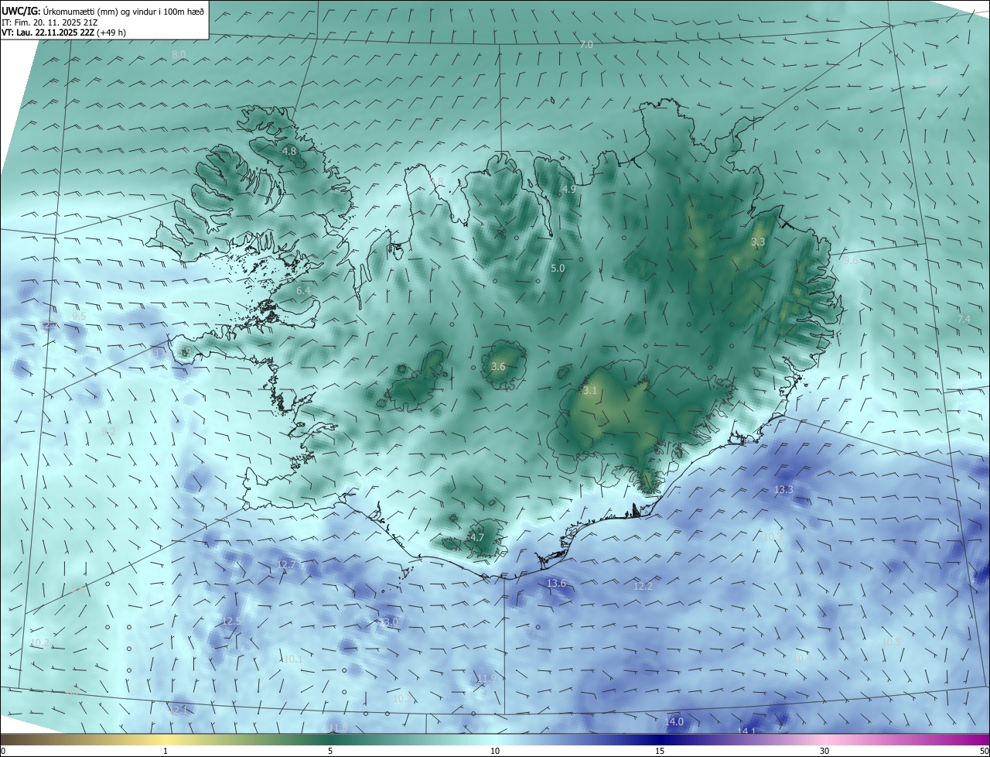Click the 12.1 value at the bottom left
Image resolution: width=990 pixels, height=757 pixels.
point(178,710)
